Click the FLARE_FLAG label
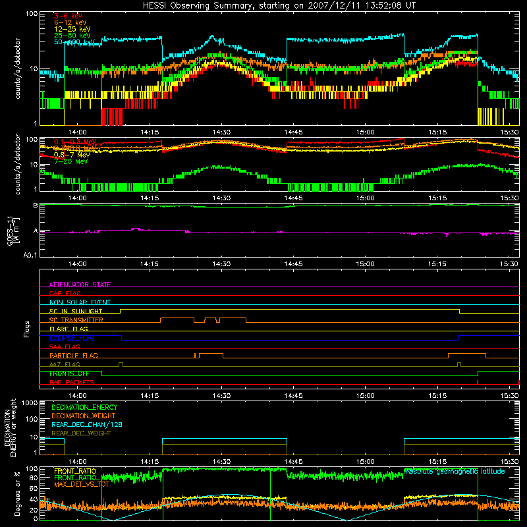The image size is (527, 527). [69, 329]
